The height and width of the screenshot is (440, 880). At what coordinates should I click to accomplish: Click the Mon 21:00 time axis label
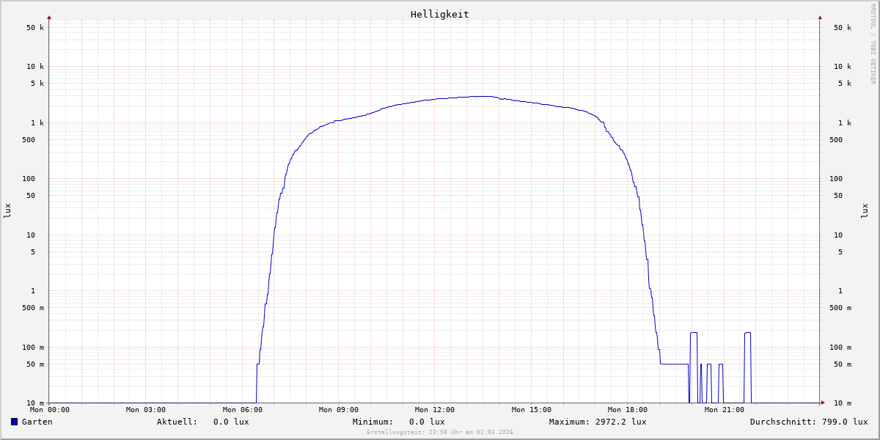tap(724, 410)
